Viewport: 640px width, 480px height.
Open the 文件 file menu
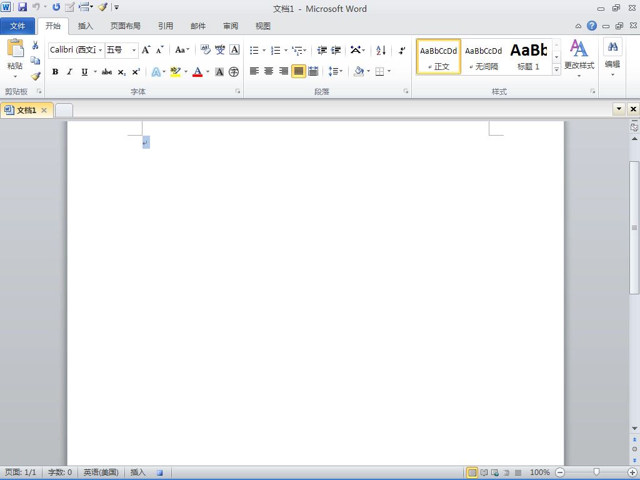17,26
